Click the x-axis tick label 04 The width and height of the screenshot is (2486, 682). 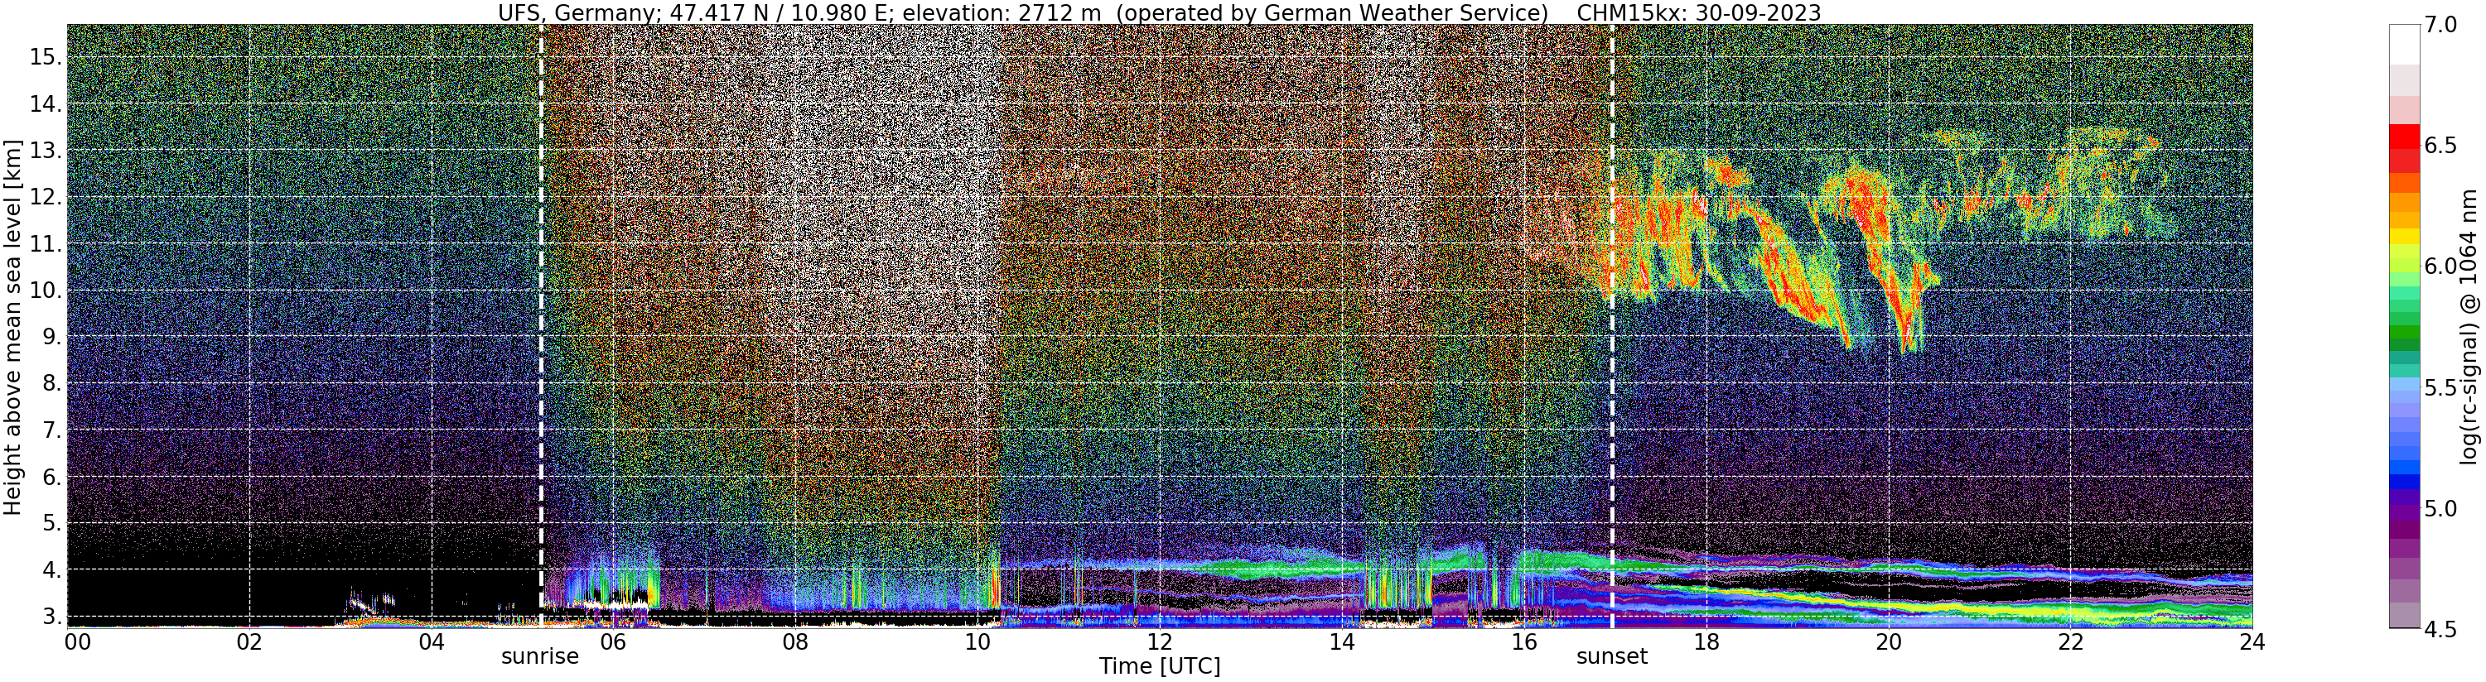click(x=432, y=642)
